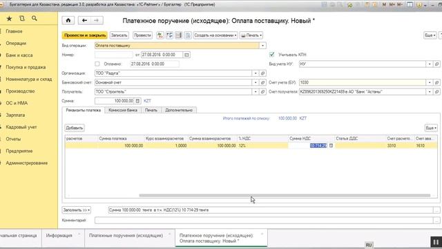Open the Администрирование section
The image size is (442, 249).
tap(27, 163)
